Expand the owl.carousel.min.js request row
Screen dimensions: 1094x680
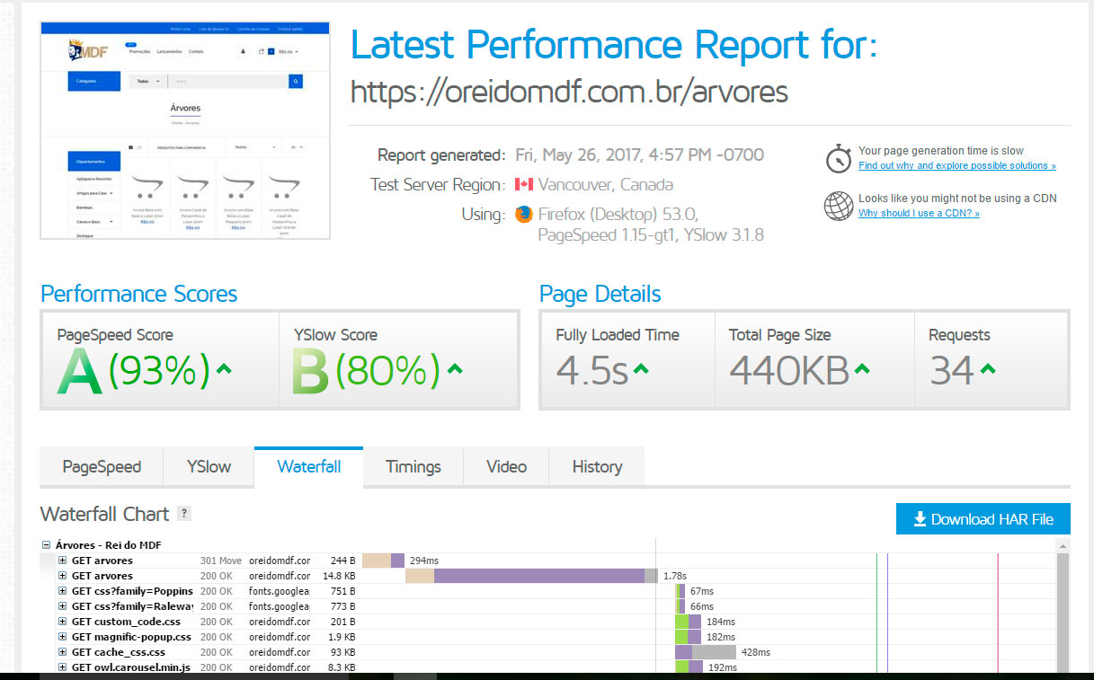[x=63, y=667]
